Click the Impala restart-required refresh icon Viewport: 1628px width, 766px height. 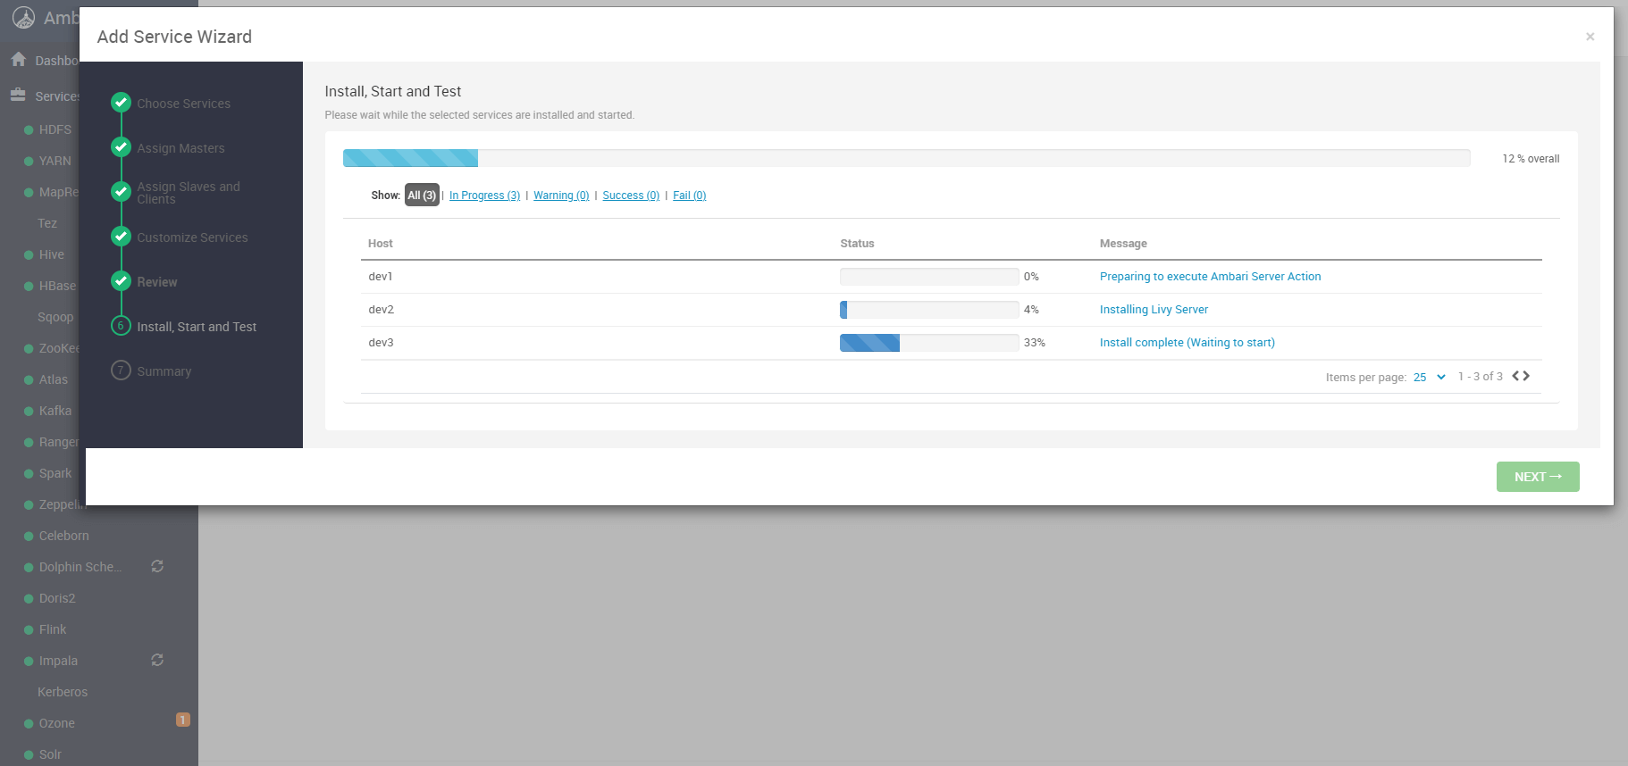pyautogui.click(x=157, y=660)
